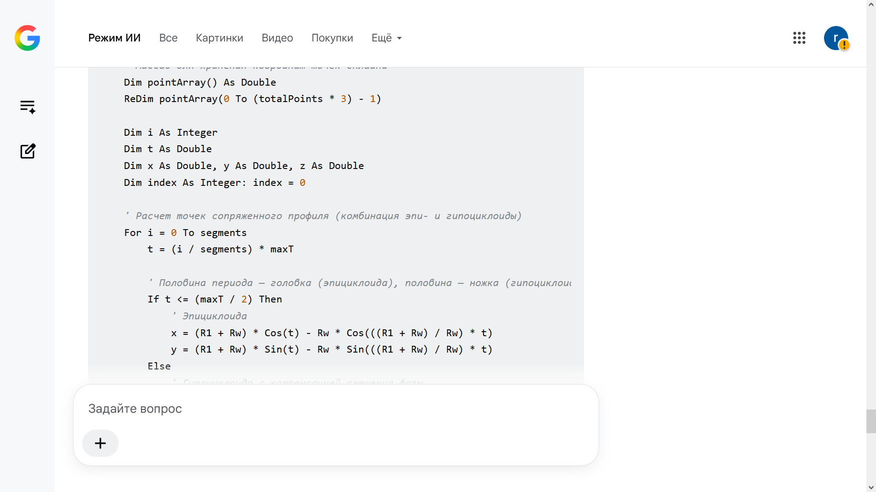Switch to the Все tab
876x492 pixels.
168,38
